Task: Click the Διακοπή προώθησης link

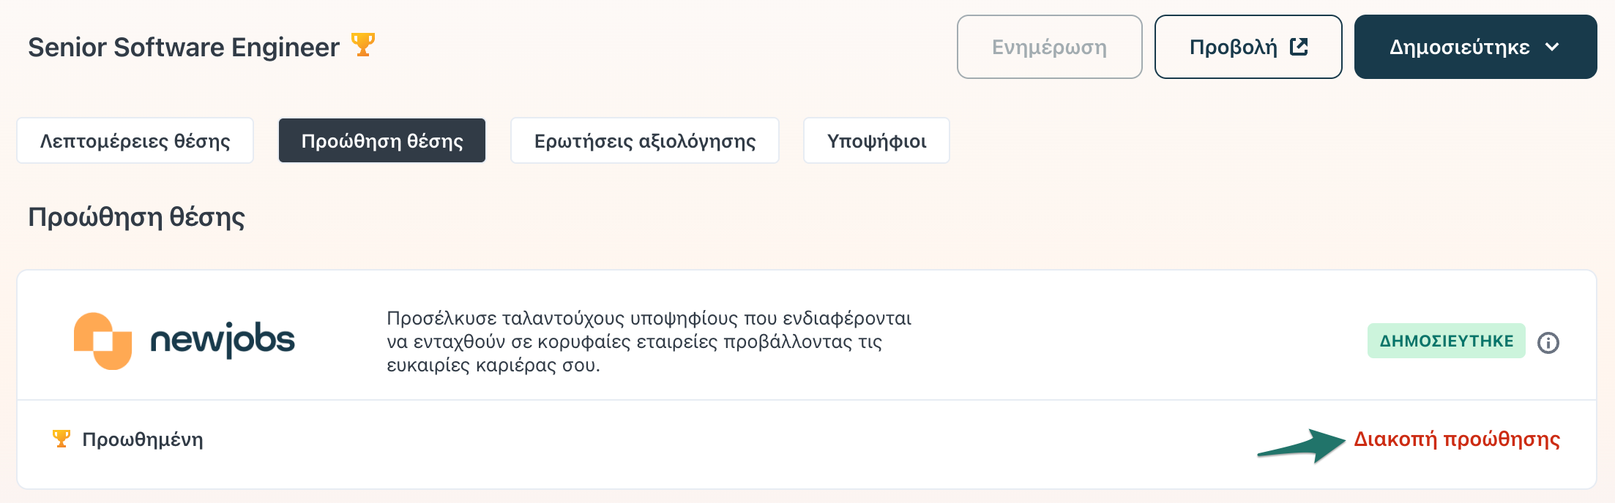Action: (1457, 439)
